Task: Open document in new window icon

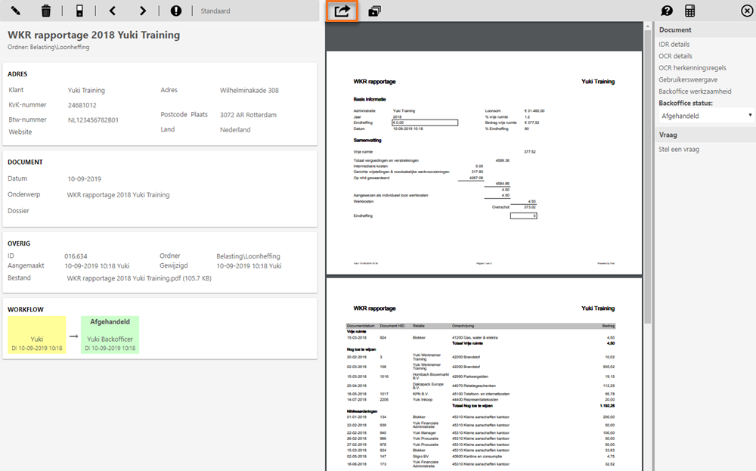Action: click(375, 11)
